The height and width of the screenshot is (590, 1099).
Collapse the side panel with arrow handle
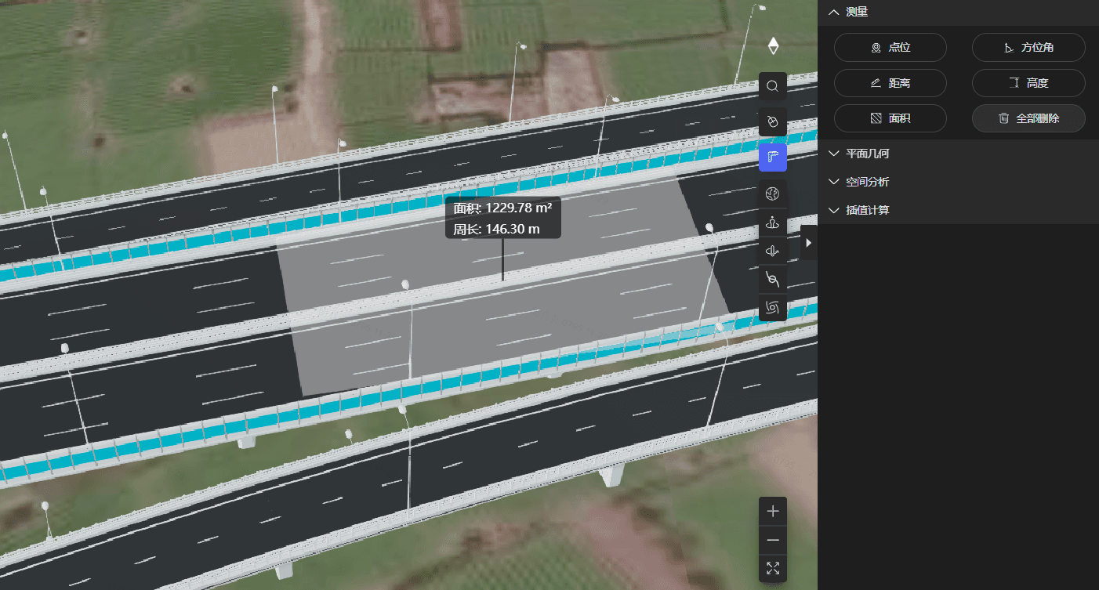coord(808,243)
